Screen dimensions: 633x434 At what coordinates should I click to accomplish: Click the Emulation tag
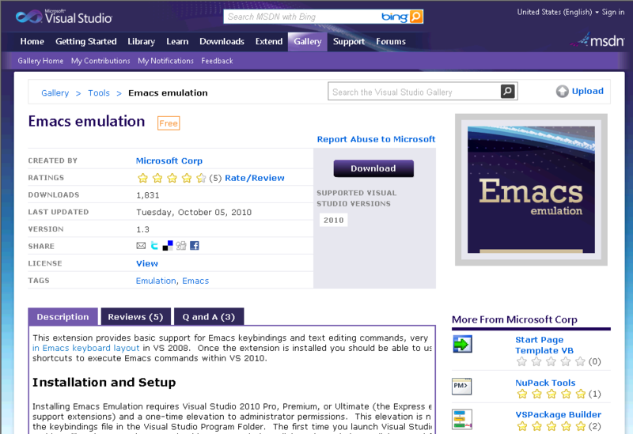pyautogui.click(x=156, y=281)
